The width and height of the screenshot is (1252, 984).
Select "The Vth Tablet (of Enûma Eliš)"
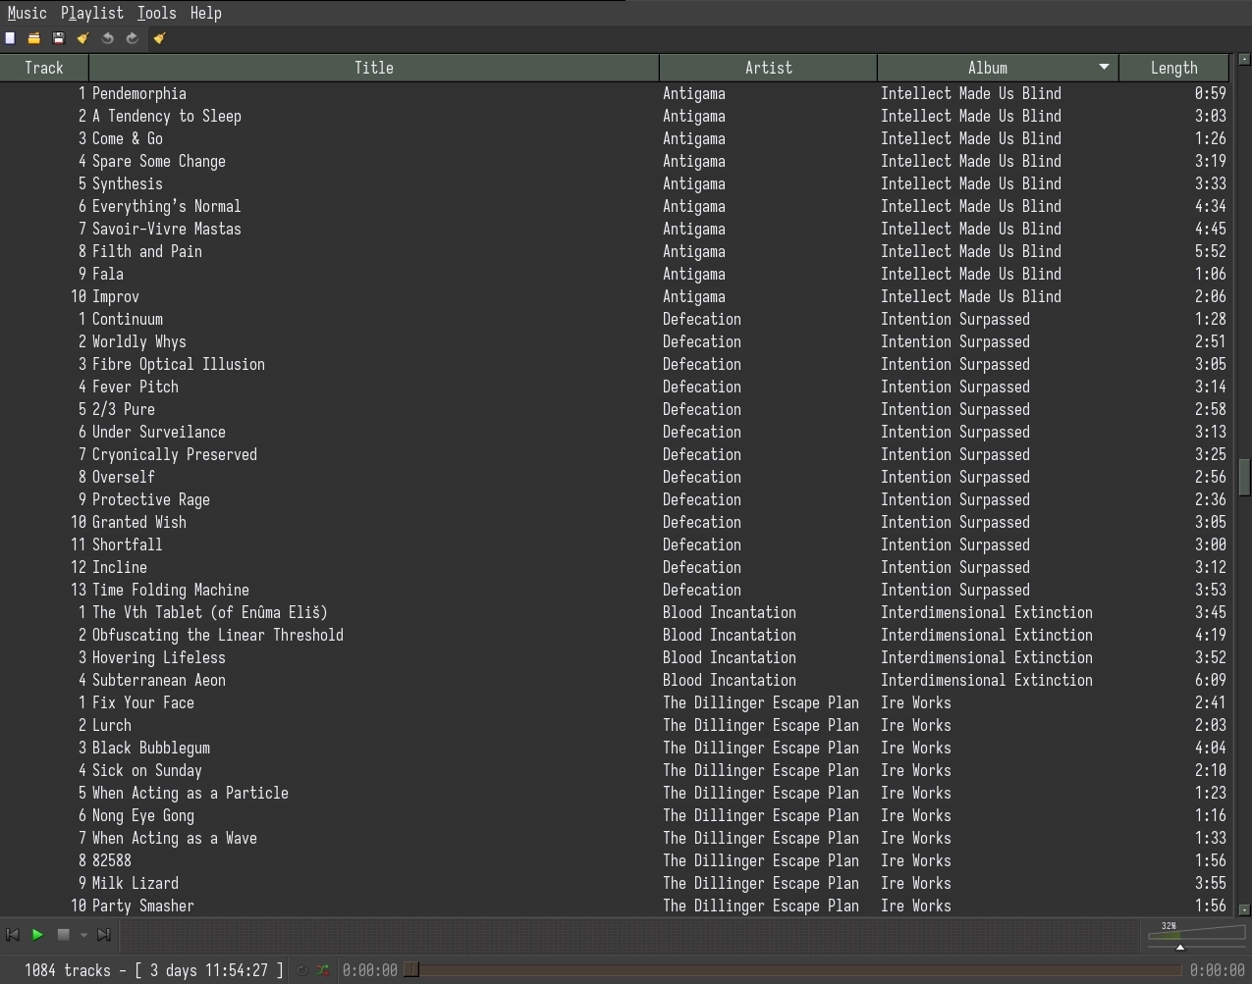[615, 612]
